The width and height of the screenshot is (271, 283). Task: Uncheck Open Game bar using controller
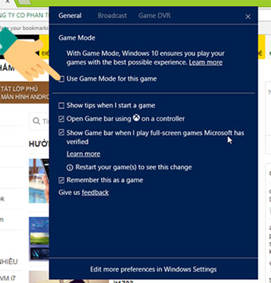click(61, 119)
